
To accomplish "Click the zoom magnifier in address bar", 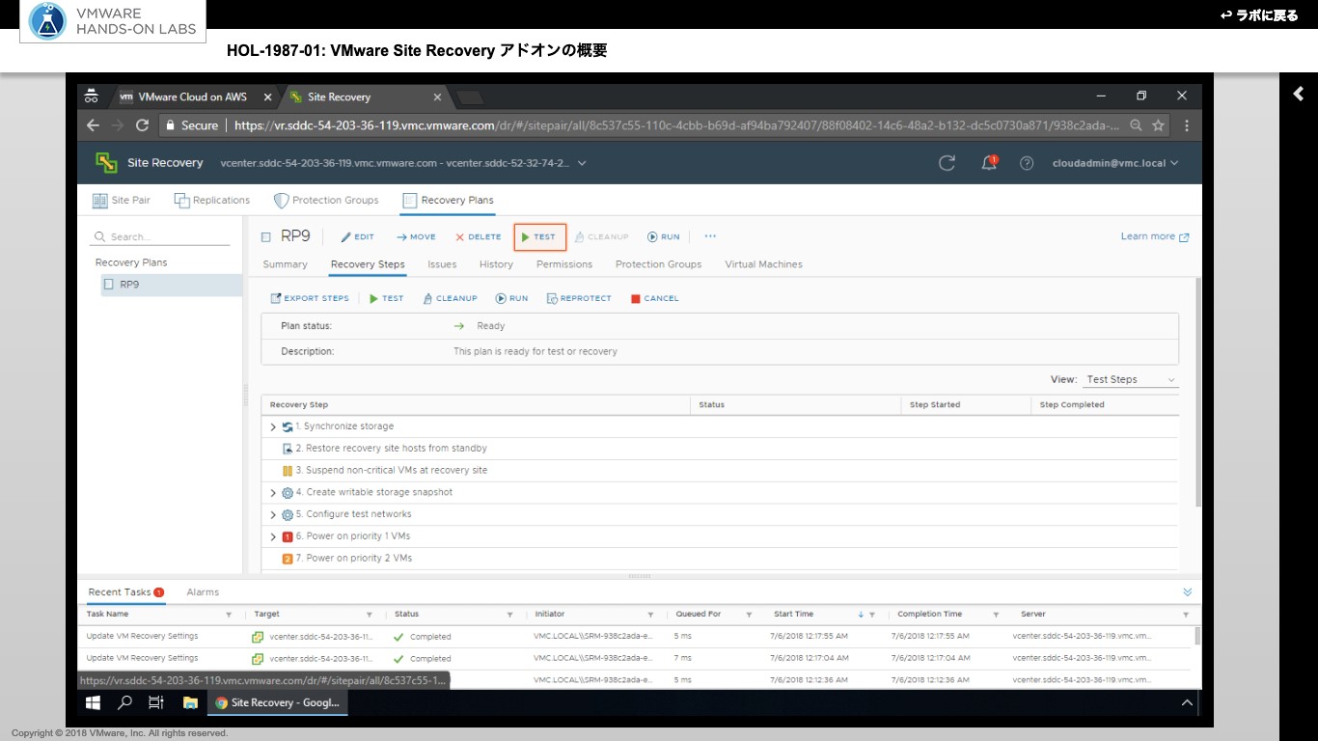I will 1136,125.
